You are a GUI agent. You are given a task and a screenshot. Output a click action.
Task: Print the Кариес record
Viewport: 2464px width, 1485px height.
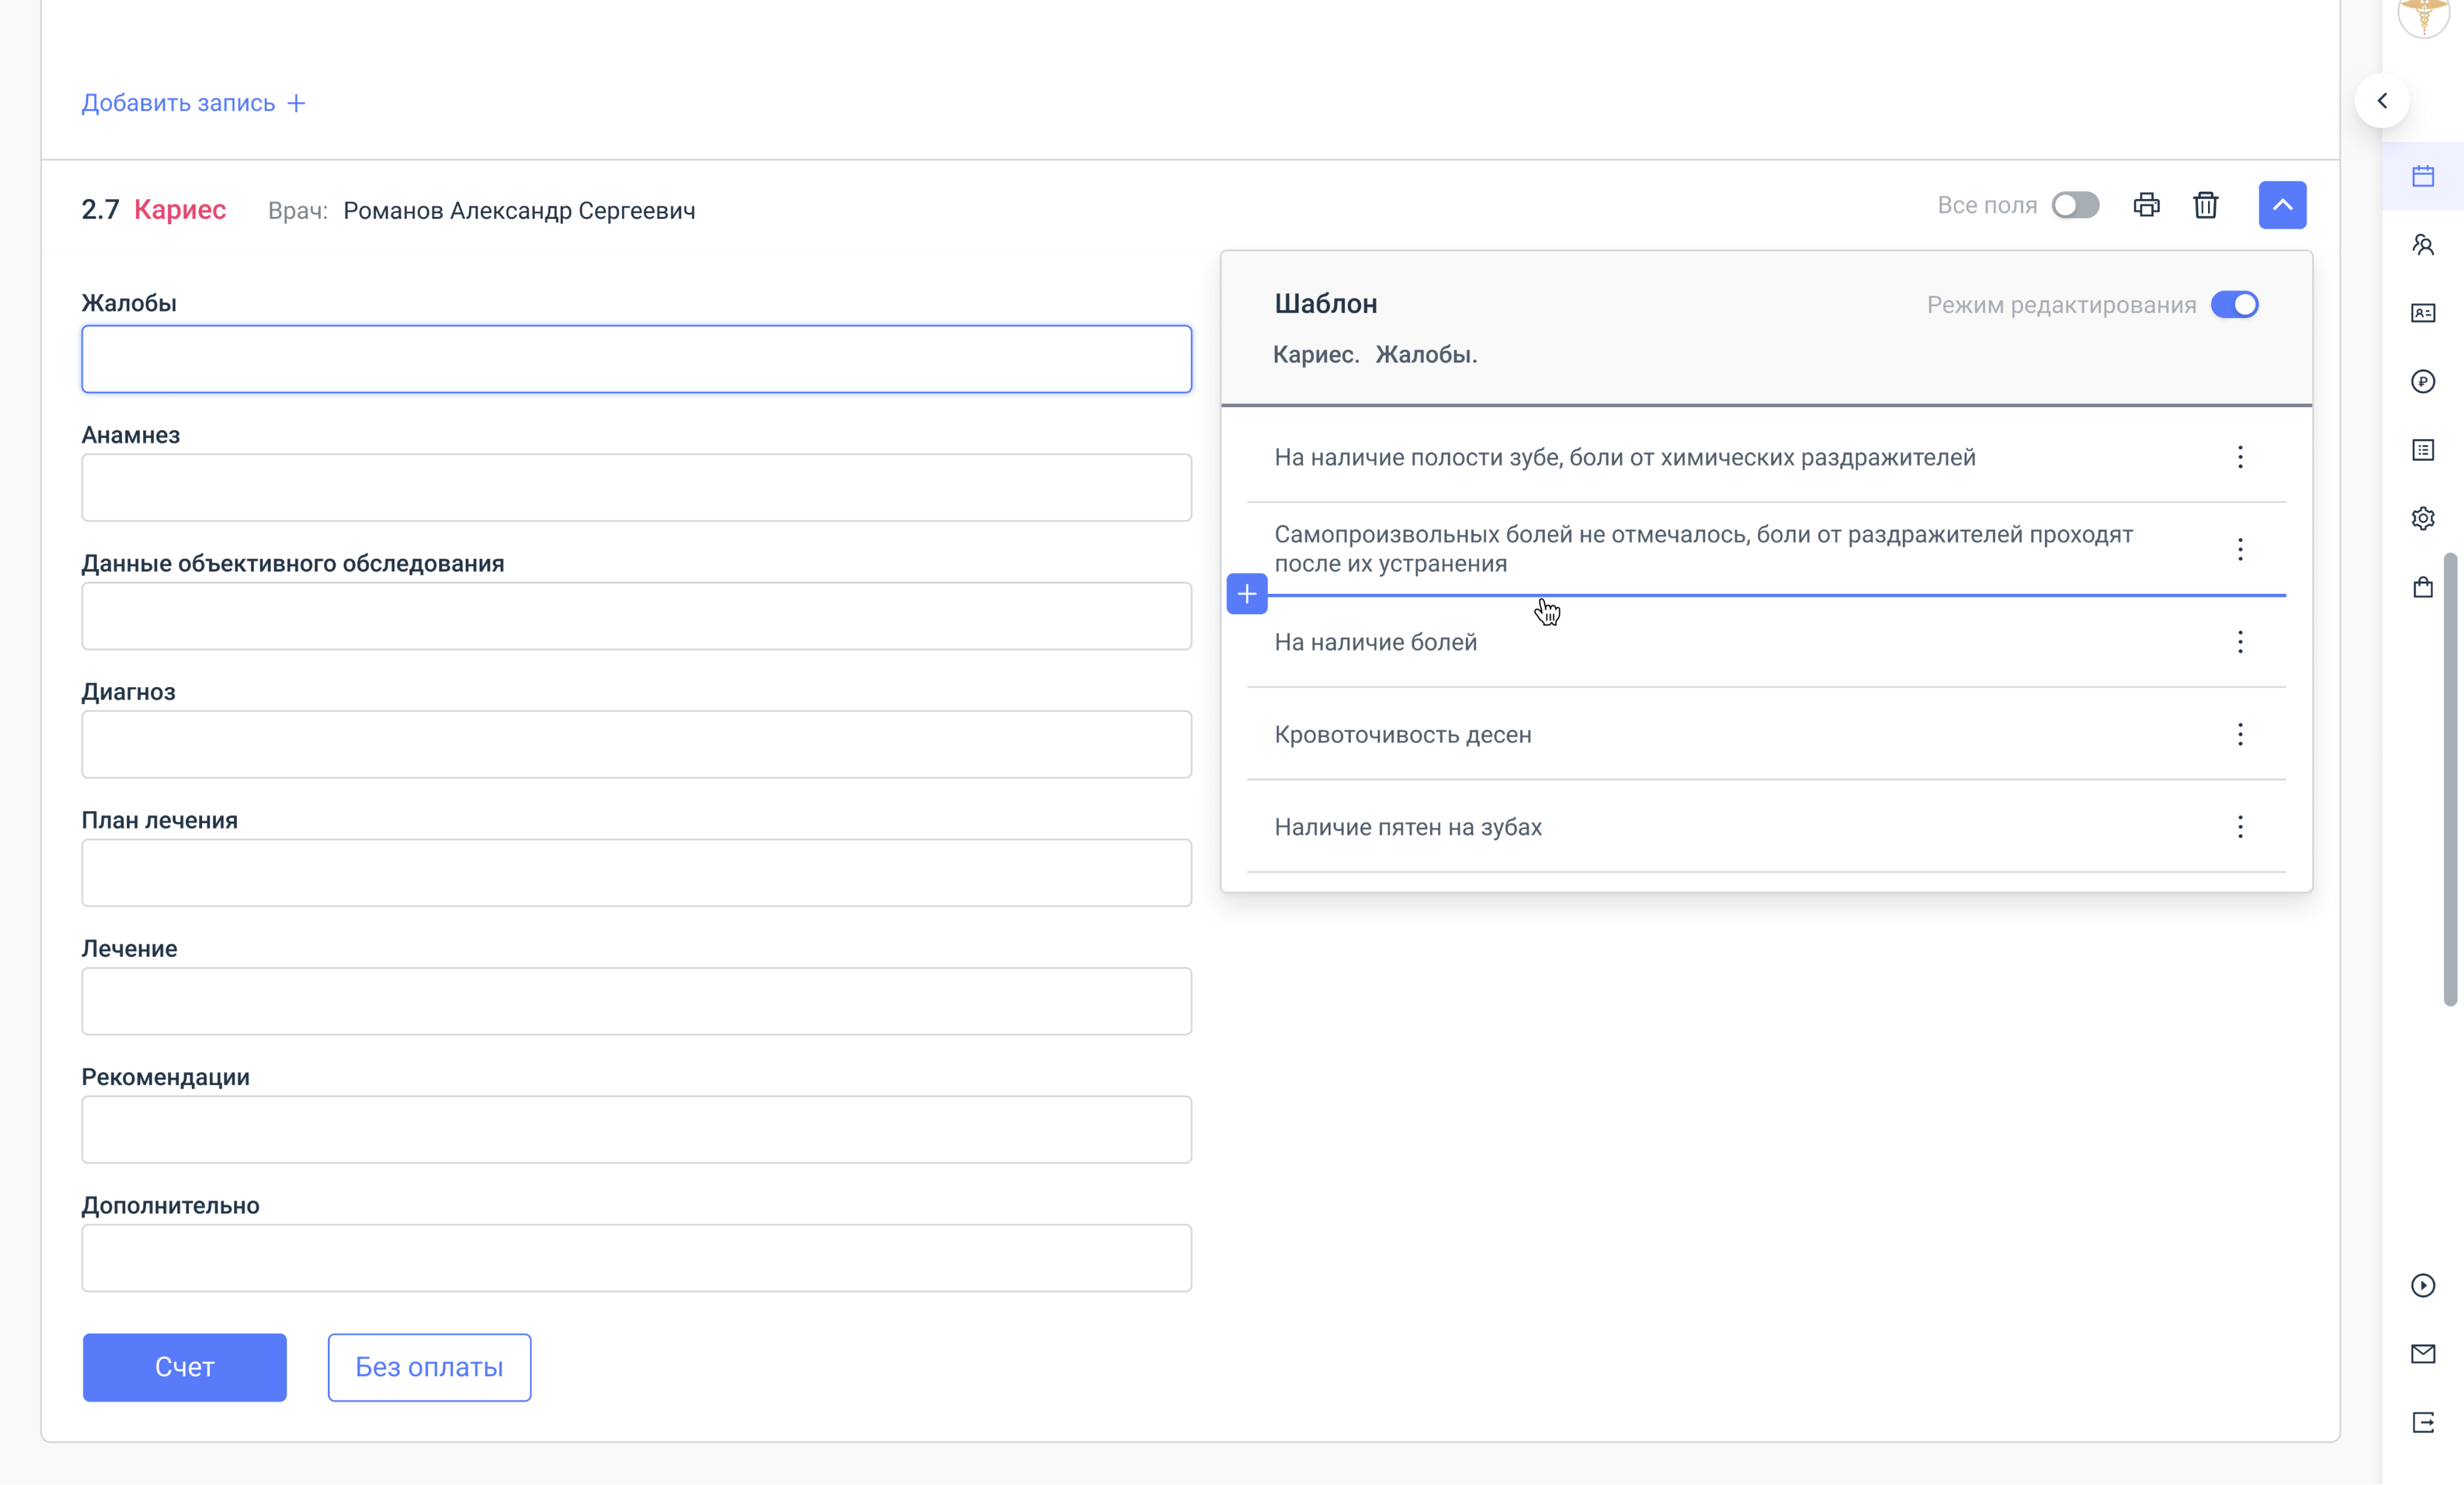(2146, 205)
